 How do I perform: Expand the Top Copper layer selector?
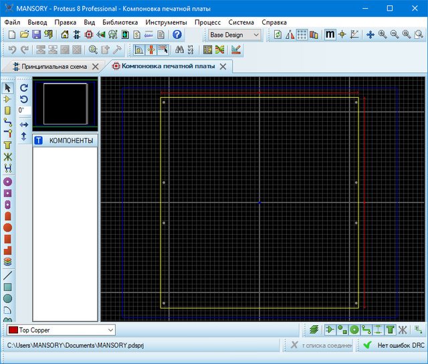[110, 330]
